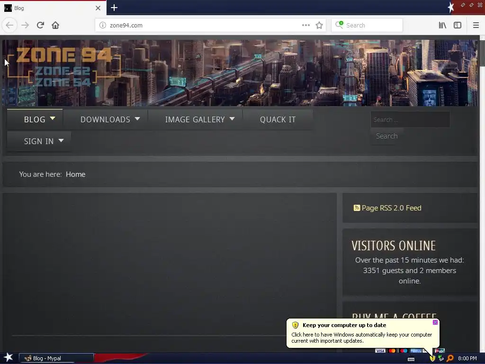Click the white star icon in title bar
Viewport: 485px width, 364px height.
click(x=451, y=8)
